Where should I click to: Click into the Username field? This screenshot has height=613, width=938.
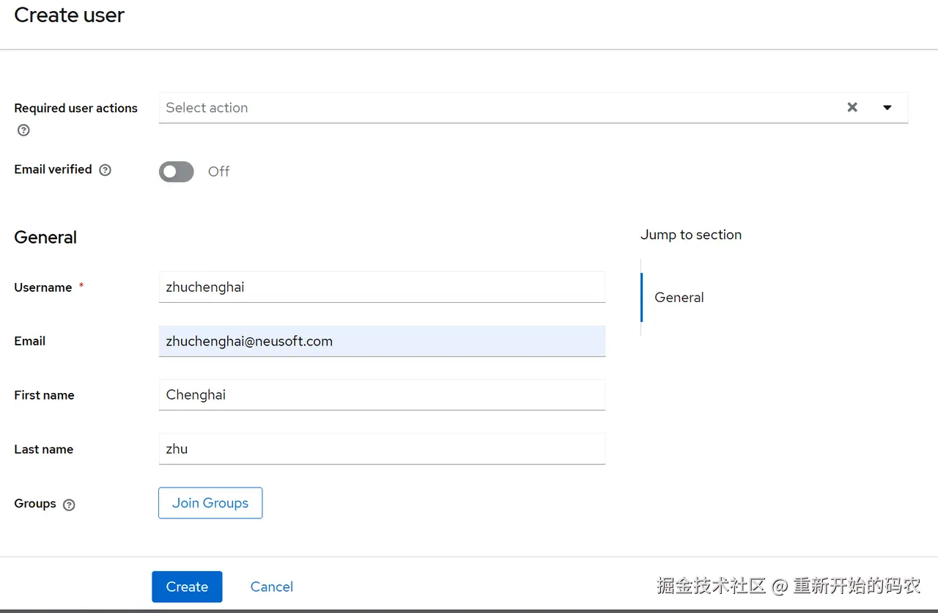382,287
